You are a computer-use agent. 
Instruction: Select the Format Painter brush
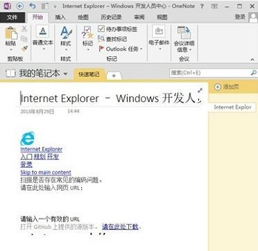pyautogui.click(x=24, y=49)
